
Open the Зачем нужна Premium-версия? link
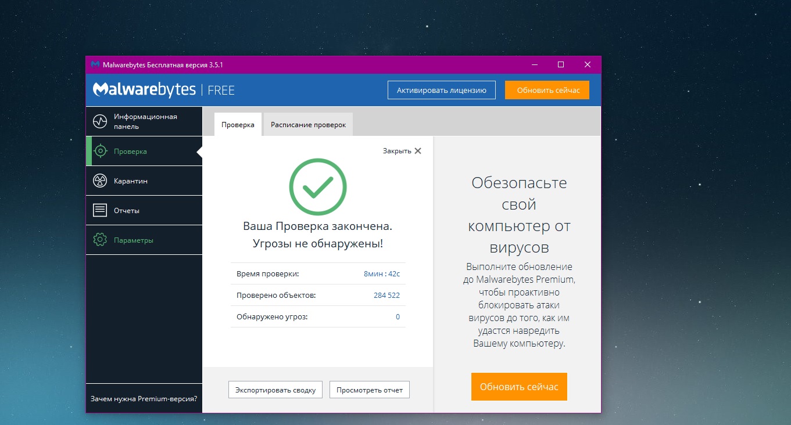(144, 399)
